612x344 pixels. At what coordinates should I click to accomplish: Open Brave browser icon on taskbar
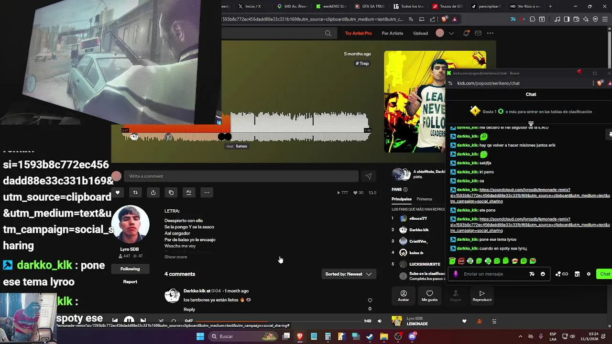click(x=300, y=336)
